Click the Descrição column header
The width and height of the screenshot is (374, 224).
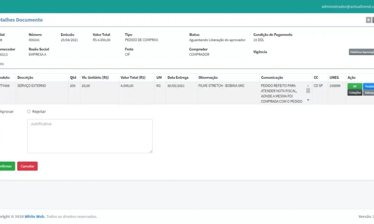tap(25, 78)
